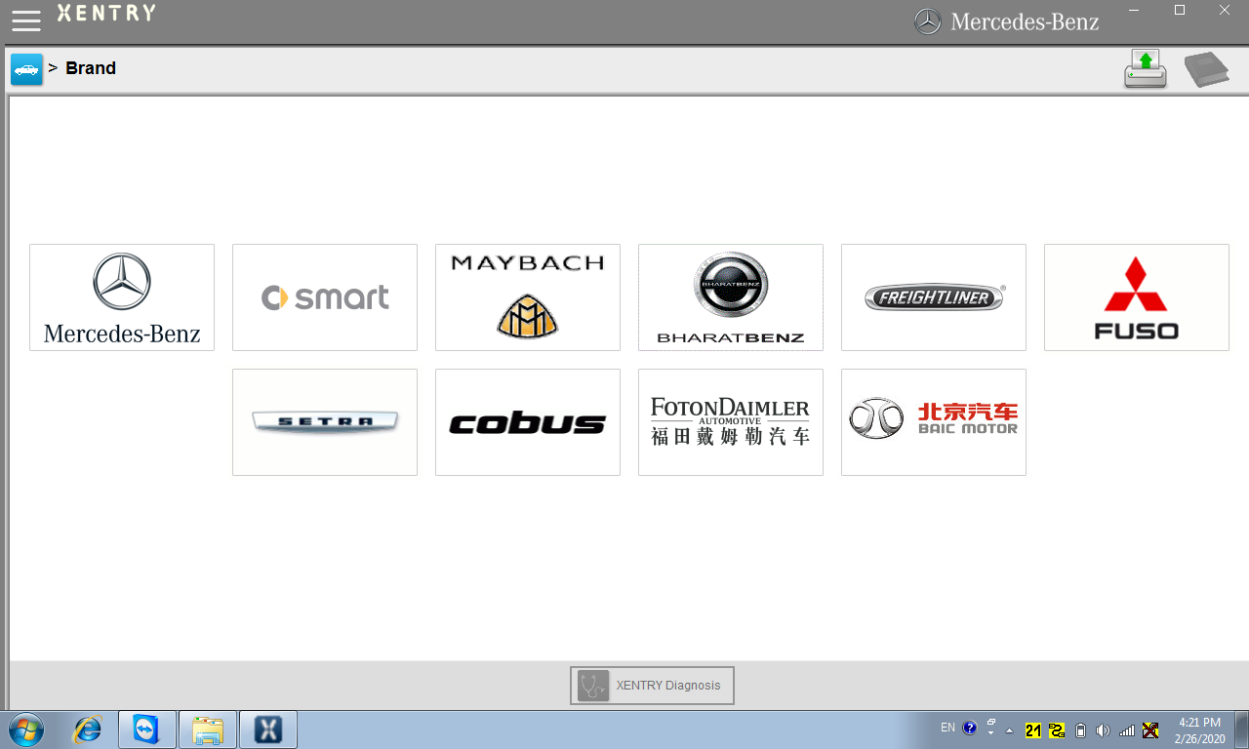Click the print/export printer icon

click(x=1146, y=69)
